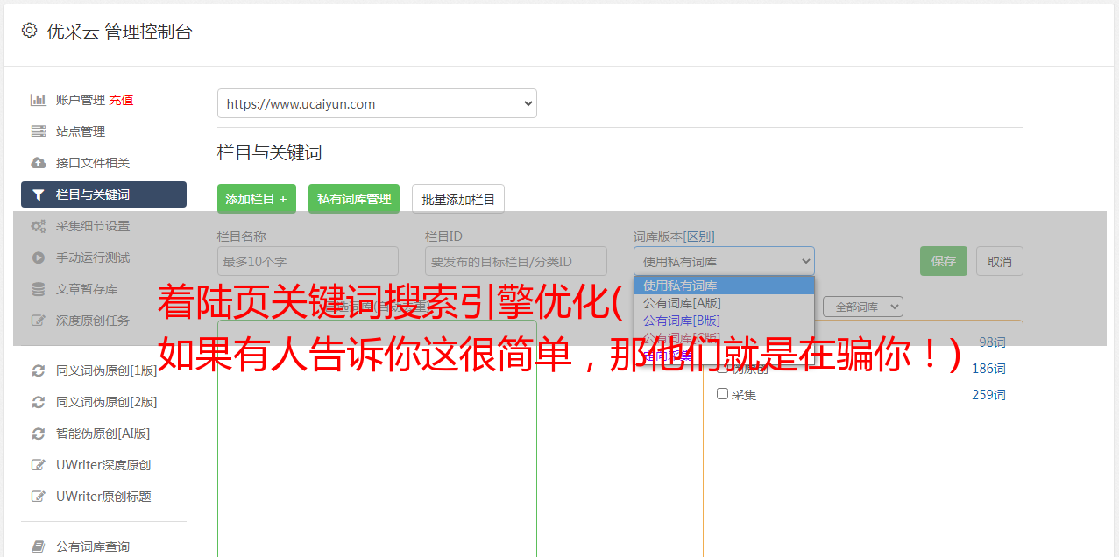Select 公有词库[B版] option
This screenshot has width=1119, height=557.
(x=724, y=321)
